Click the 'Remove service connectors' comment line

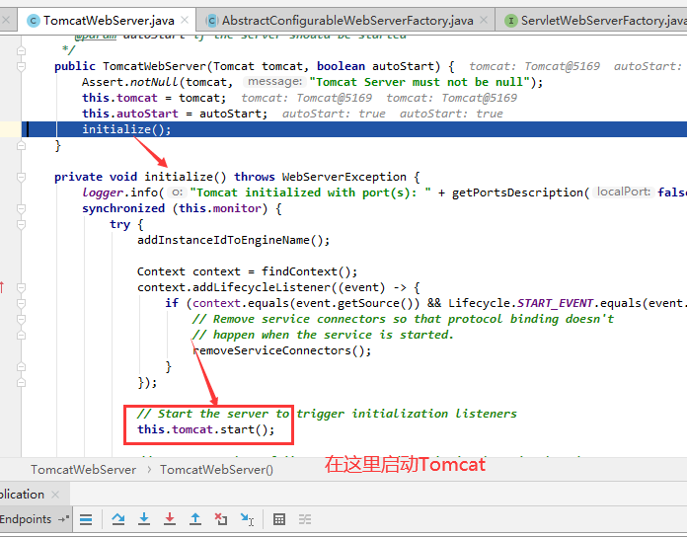tap(403, 319)
